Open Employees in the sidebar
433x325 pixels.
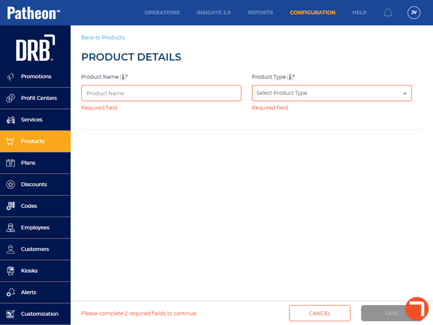click(35, 227)
